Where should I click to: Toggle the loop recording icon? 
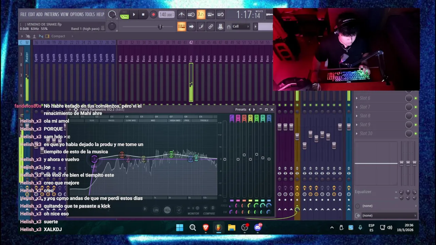click(x=220, y=15)
